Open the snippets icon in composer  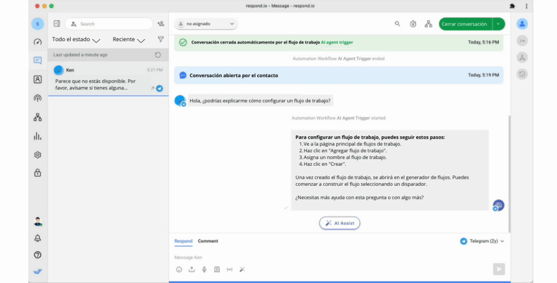(217, 269)
